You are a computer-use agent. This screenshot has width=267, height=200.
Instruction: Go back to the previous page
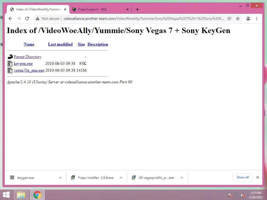click(10, 18)
